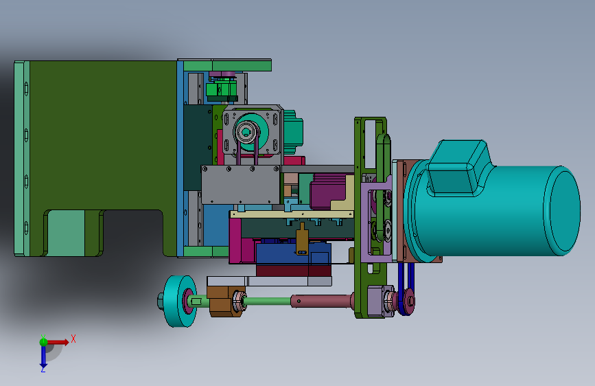595x386 pixels.
Task: Select the small pulley at the belt's lower end
Action: click(410, 301)
